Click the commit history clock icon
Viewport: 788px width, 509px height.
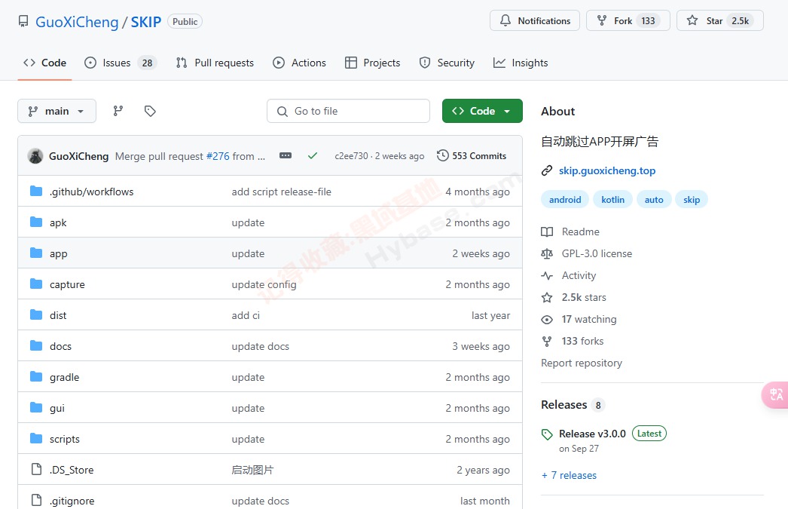coord(443,155)
